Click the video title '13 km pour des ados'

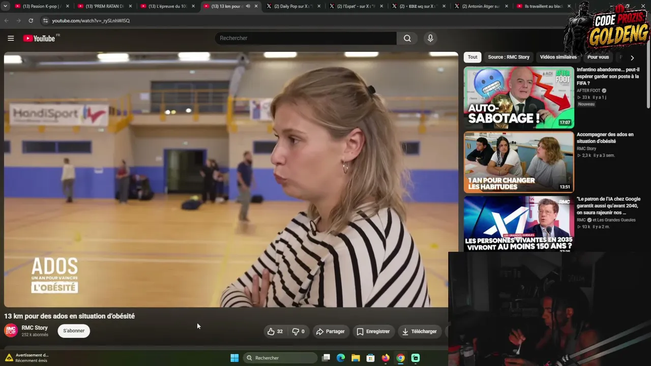pyautogui.click(x=70, y=316)
